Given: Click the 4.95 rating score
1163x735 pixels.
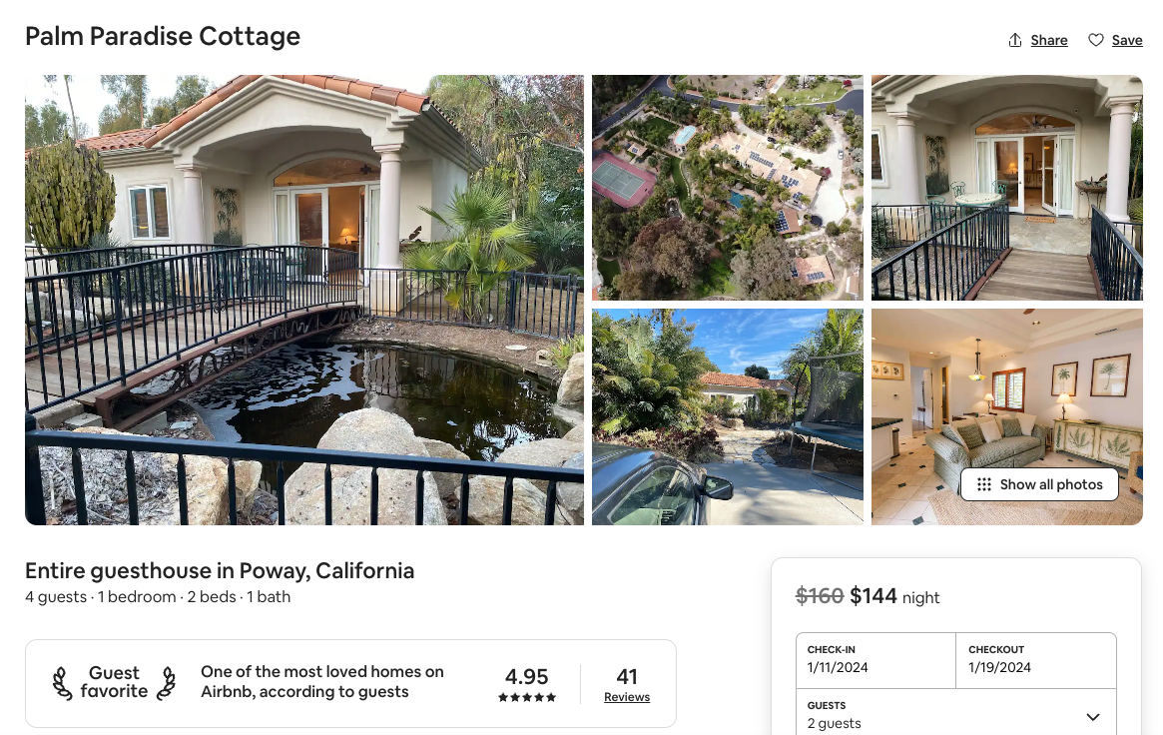Looking at the screenshot, I should (527, 676).
